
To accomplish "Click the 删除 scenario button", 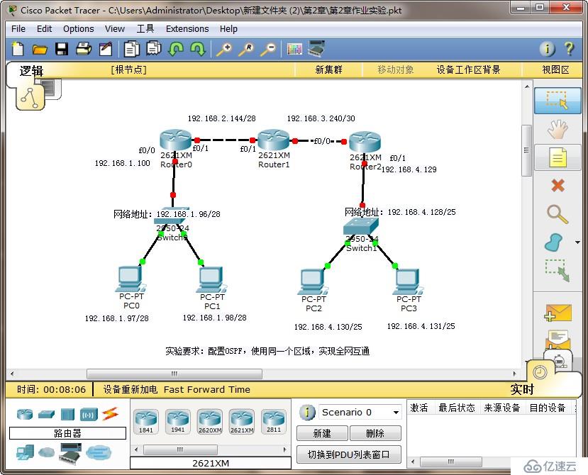I will (375, 433).
